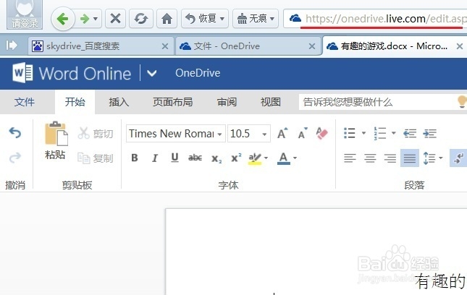Stop page loading with the X button
This screenshot has width=467, height=295.
(x=115, y=19)
